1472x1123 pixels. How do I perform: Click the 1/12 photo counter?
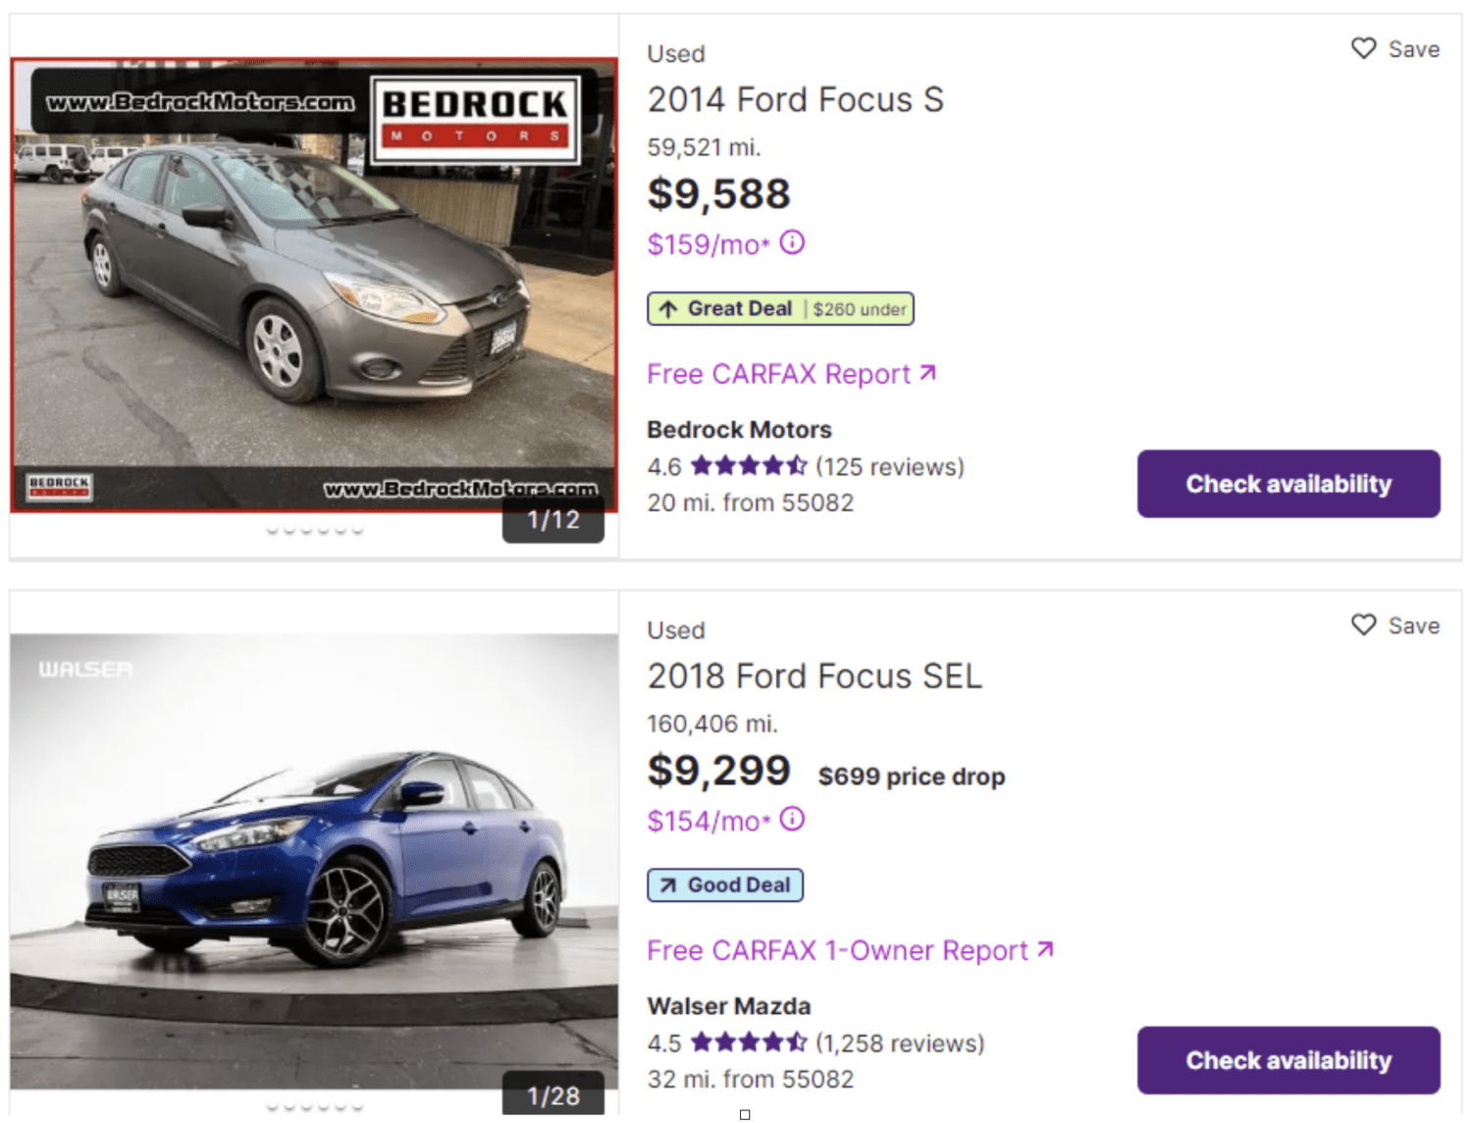[x=553, y=519]
